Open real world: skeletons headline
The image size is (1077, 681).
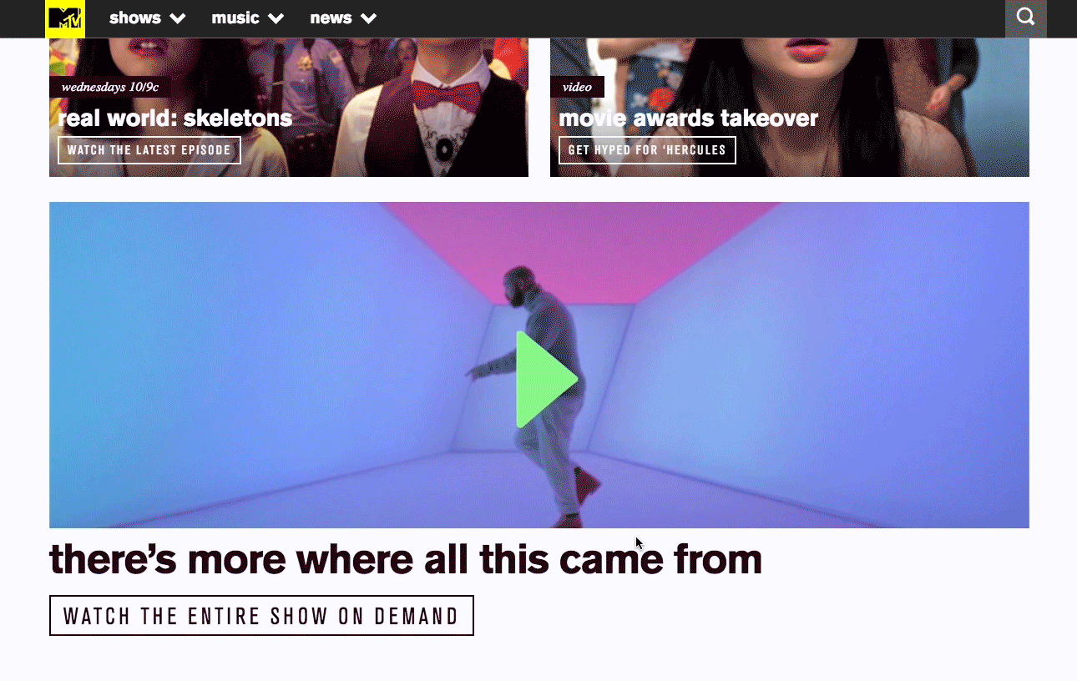point(175,118)
